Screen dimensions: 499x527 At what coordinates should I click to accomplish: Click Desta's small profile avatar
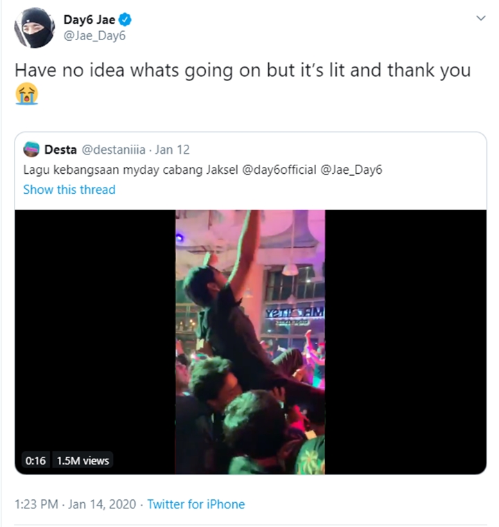coord(31,150)
